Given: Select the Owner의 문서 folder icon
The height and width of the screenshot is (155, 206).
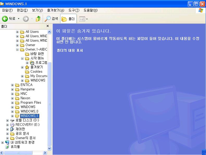Looking at the screenshot, I should [x=12, y=138].
